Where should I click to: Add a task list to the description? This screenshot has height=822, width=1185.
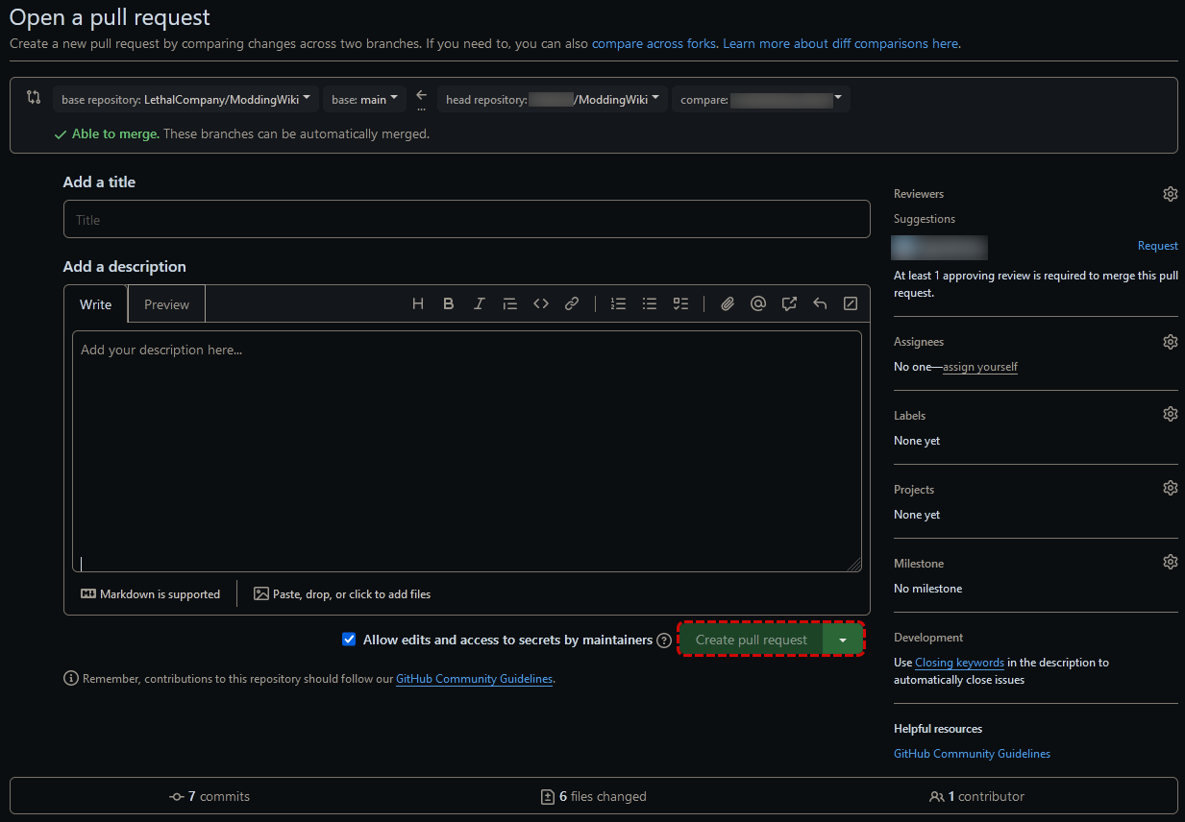680,303
